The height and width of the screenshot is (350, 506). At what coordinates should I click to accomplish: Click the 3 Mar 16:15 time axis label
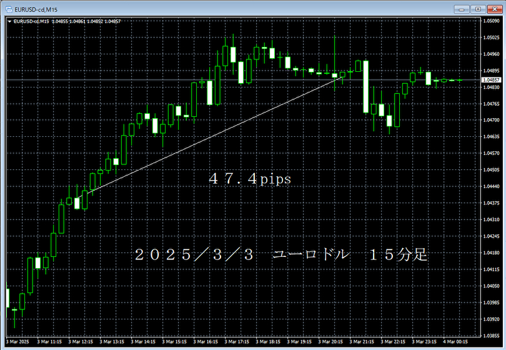(x=206, y=342)
